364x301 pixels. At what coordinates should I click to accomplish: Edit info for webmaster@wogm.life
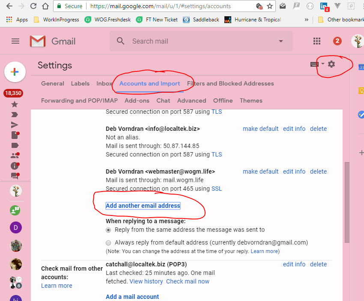click(x=294, y=172)
